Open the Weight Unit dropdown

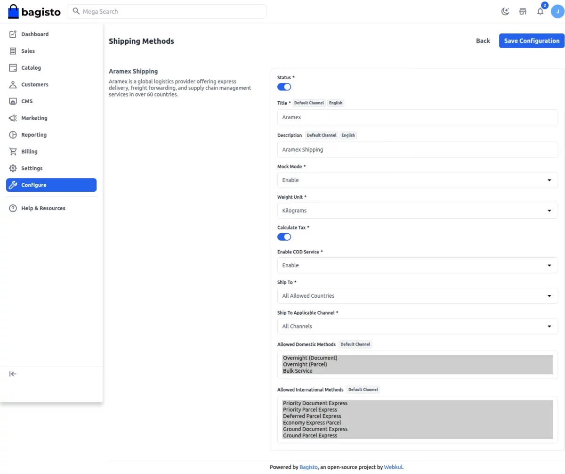418,211
